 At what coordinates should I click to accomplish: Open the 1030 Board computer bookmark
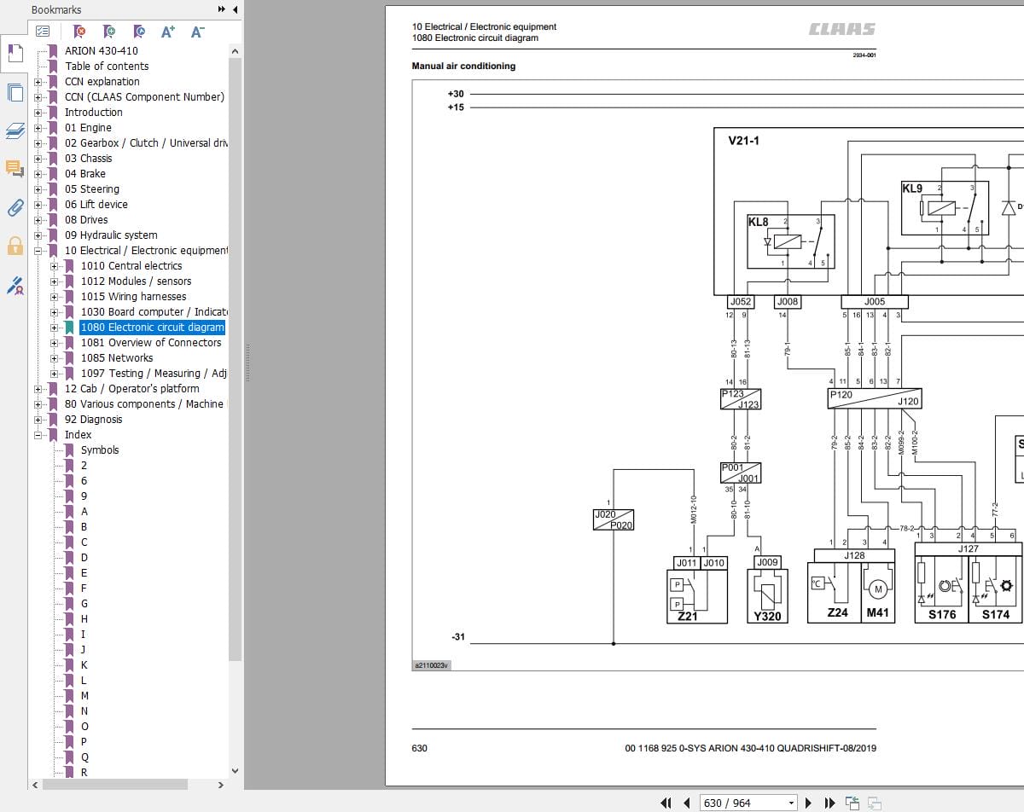(154, 312)
